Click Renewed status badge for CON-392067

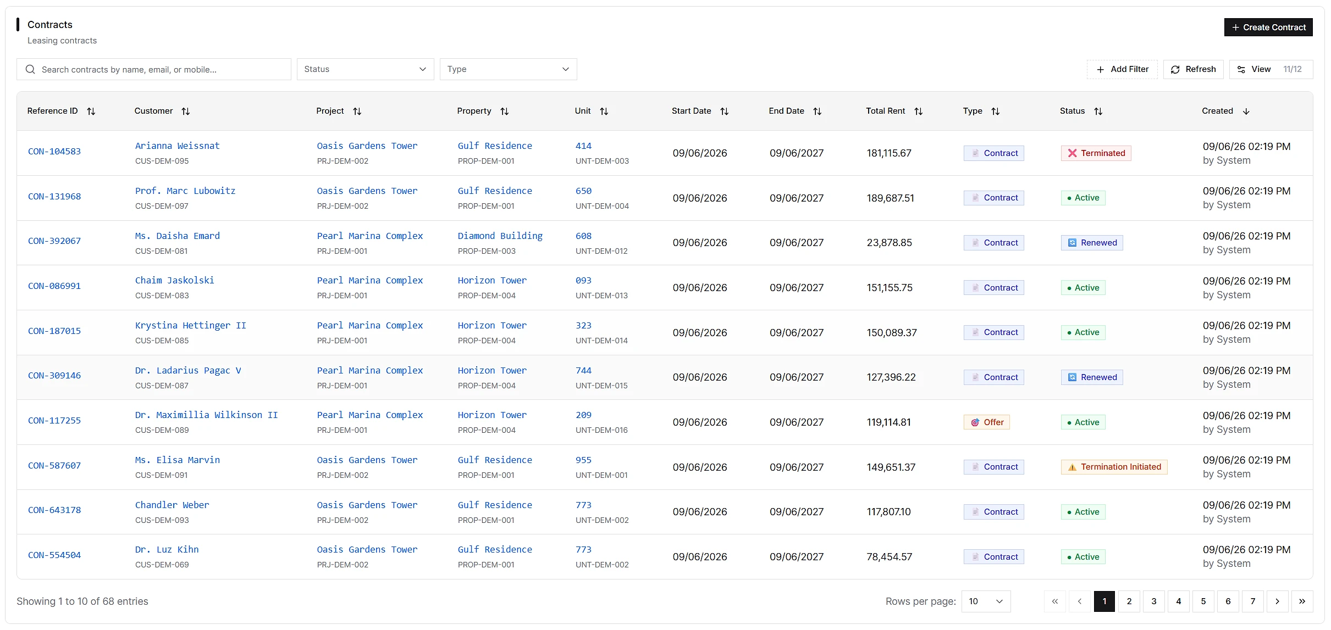pos(1092,243)
